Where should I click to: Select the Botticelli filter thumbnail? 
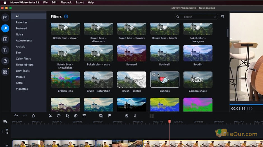(164, 53)
